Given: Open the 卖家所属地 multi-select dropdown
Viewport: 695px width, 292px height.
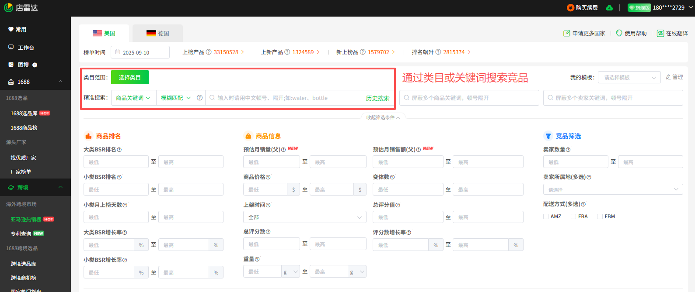Looking at the screenshot, I should click(613, 189).
